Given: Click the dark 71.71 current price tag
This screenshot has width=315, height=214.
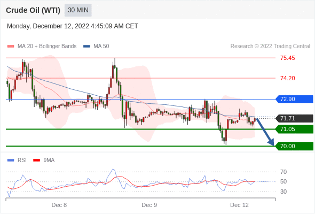Looking at the screenshot, I should 294,118.
